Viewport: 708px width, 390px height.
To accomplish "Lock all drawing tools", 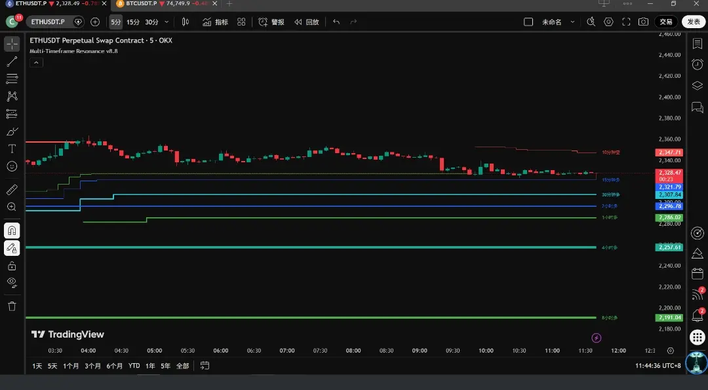I will pyautogui.click(x=12, y=266).
